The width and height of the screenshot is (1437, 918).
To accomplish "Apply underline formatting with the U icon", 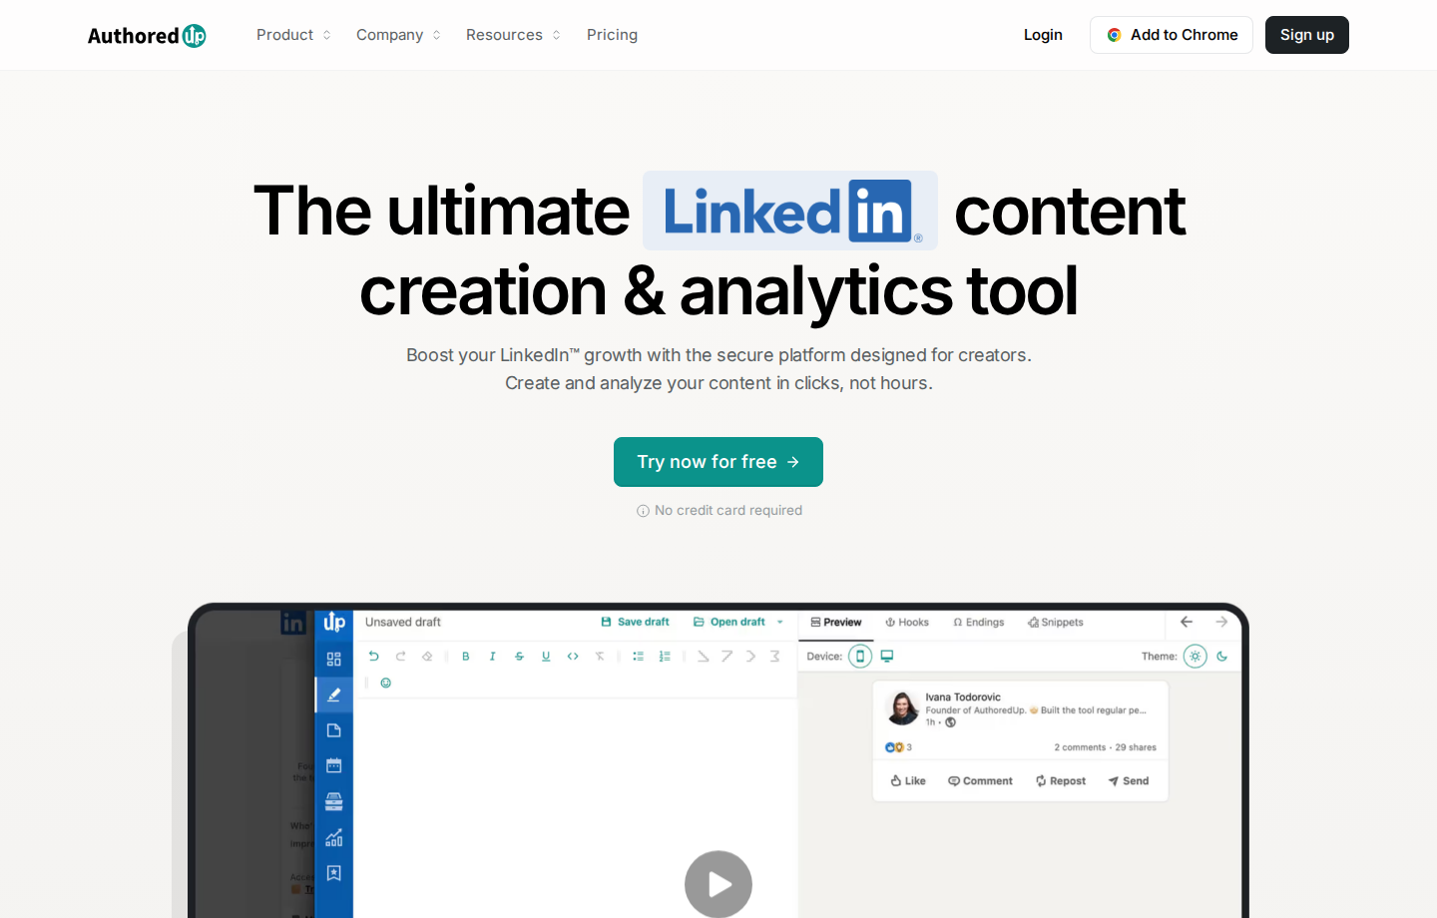I will [x=546, y=657].
